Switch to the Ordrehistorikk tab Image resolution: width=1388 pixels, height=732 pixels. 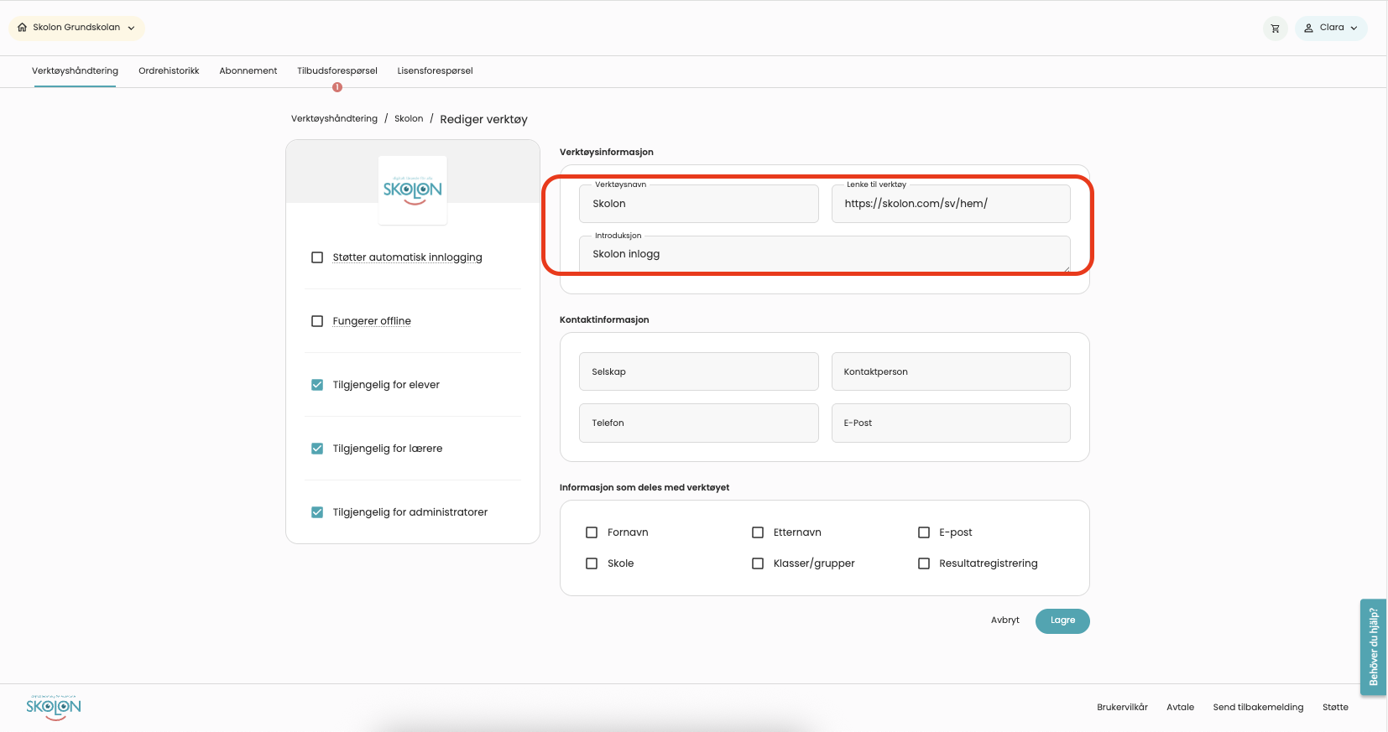pyautogui.click(x=169, y=71)
